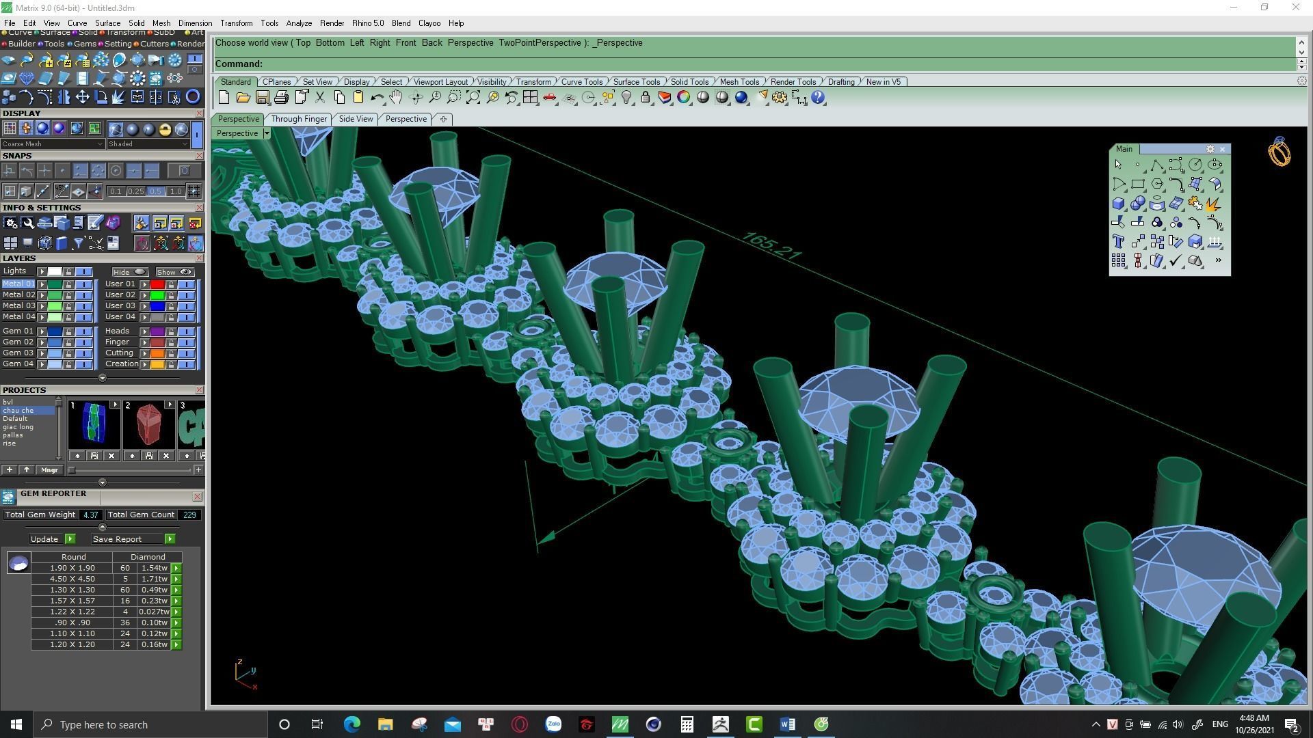Select the first project thumbnail

coord(94,424)
